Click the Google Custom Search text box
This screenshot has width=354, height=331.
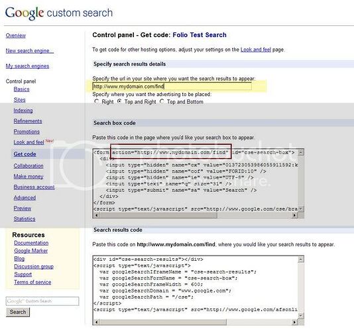[42, 301]
